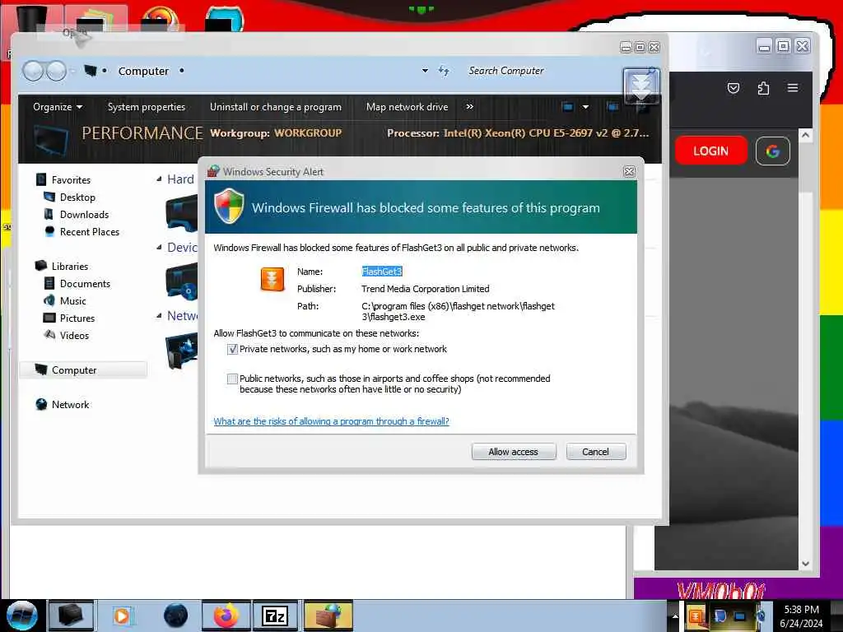Toggle the preview pane icon in Explorer toolbar

[x=612, y=107]
